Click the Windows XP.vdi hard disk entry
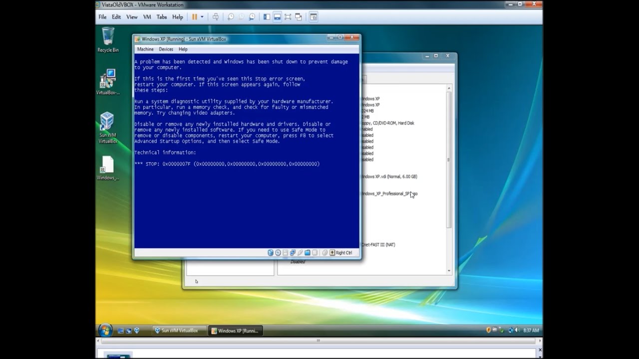 (389, 177)
